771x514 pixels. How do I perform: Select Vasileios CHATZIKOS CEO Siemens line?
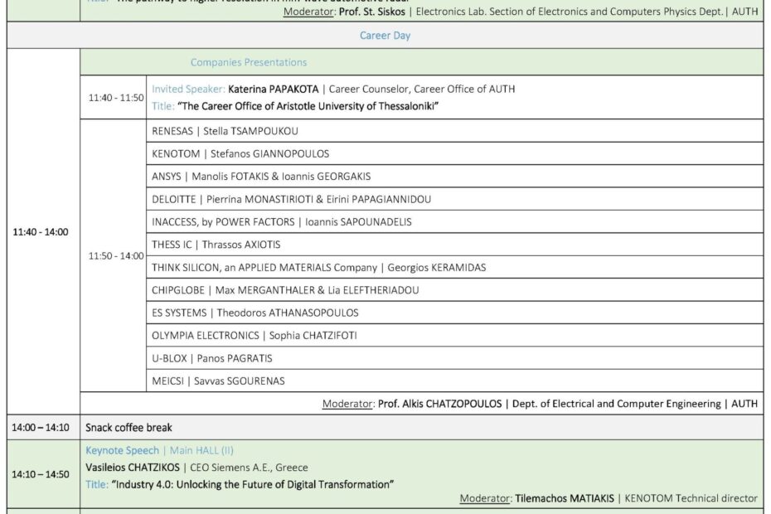pyautogui.click(x=196, y=468)
